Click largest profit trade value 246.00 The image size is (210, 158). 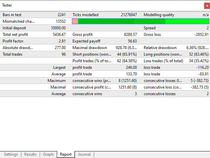click(131, 67)
